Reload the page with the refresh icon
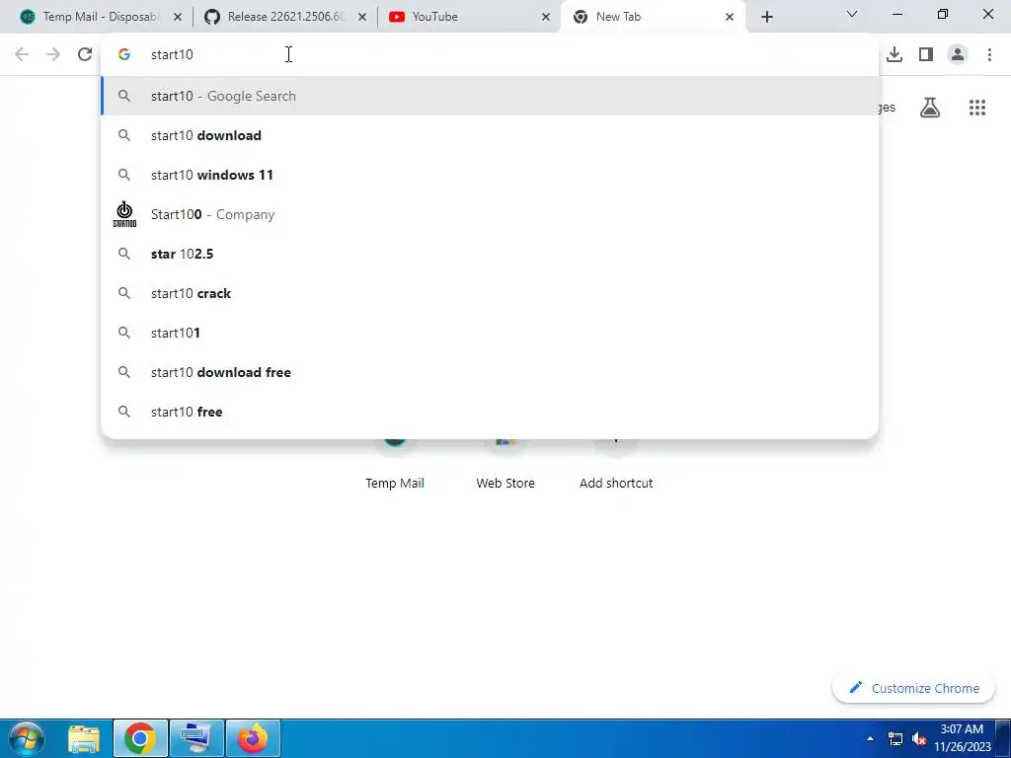The width and height of the screenshot is (1011, 758). (85, 54)
